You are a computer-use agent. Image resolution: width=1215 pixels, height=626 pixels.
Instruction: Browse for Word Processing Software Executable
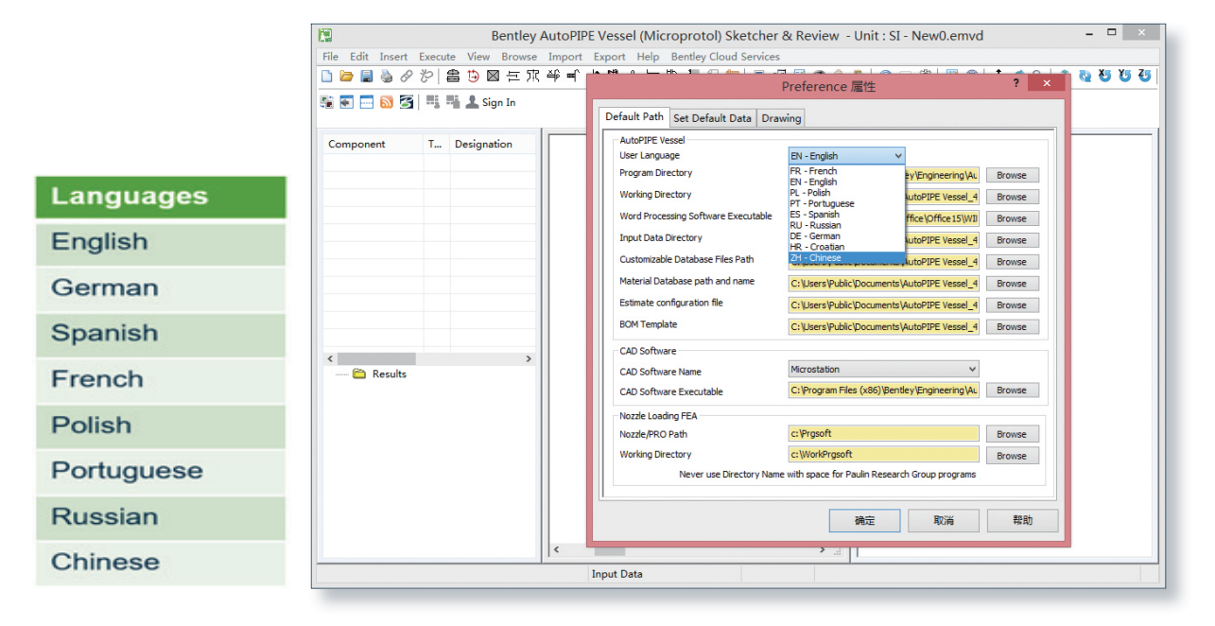click(x=1012, y=218)
